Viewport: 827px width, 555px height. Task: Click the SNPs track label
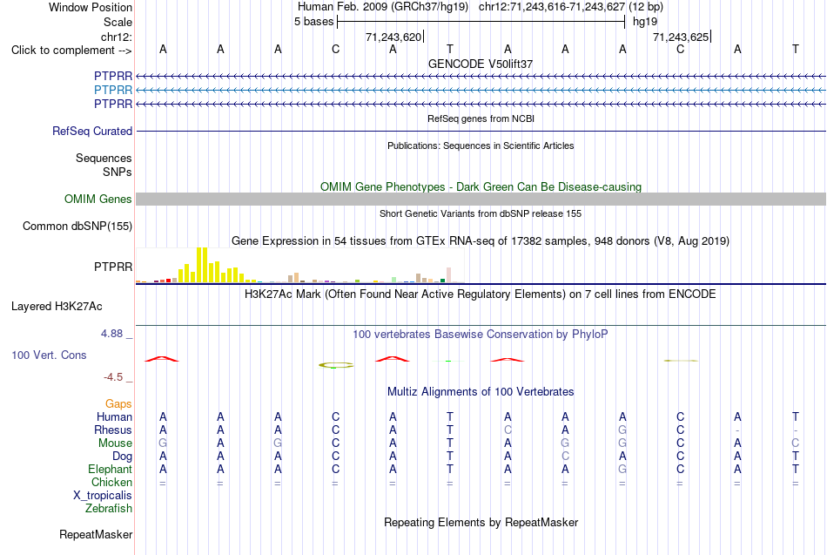(118, 172)
